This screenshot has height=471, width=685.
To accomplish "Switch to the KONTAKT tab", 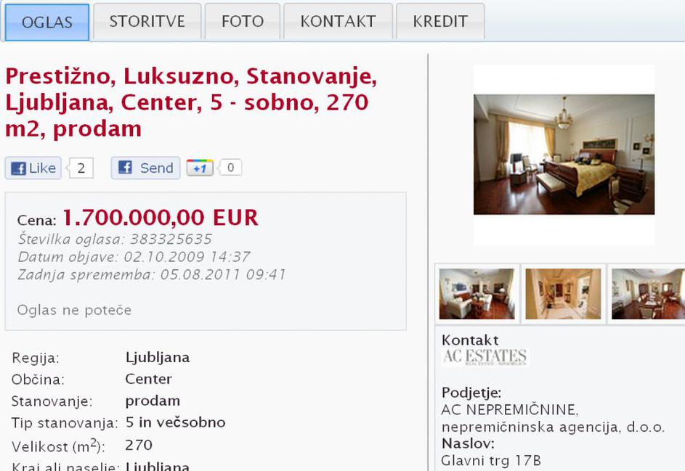I will point(338,21).
